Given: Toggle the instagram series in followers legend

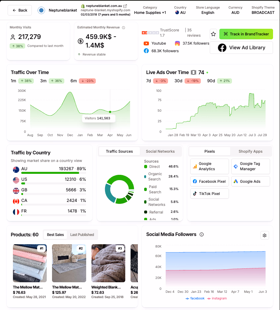Looking at the screenshot, I should point(217,298).
